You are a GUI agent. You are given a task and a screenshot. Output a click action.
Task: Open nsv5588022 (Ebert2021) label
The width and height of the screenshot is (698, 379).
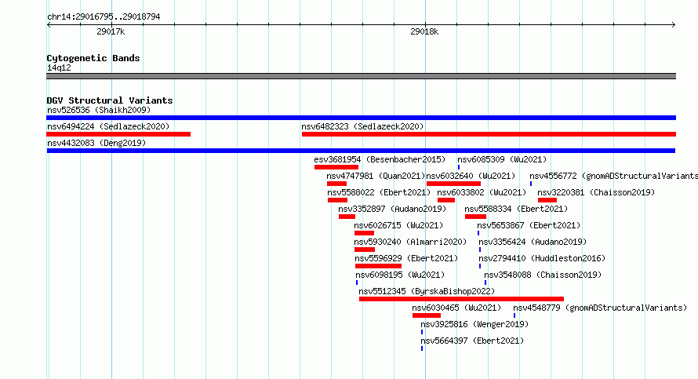coord(379,192)
